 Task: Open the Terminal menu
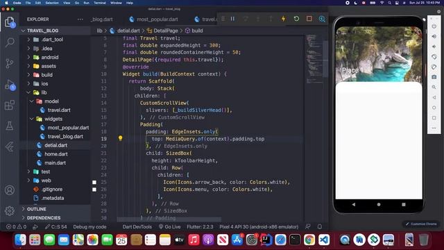click(100, 3)
